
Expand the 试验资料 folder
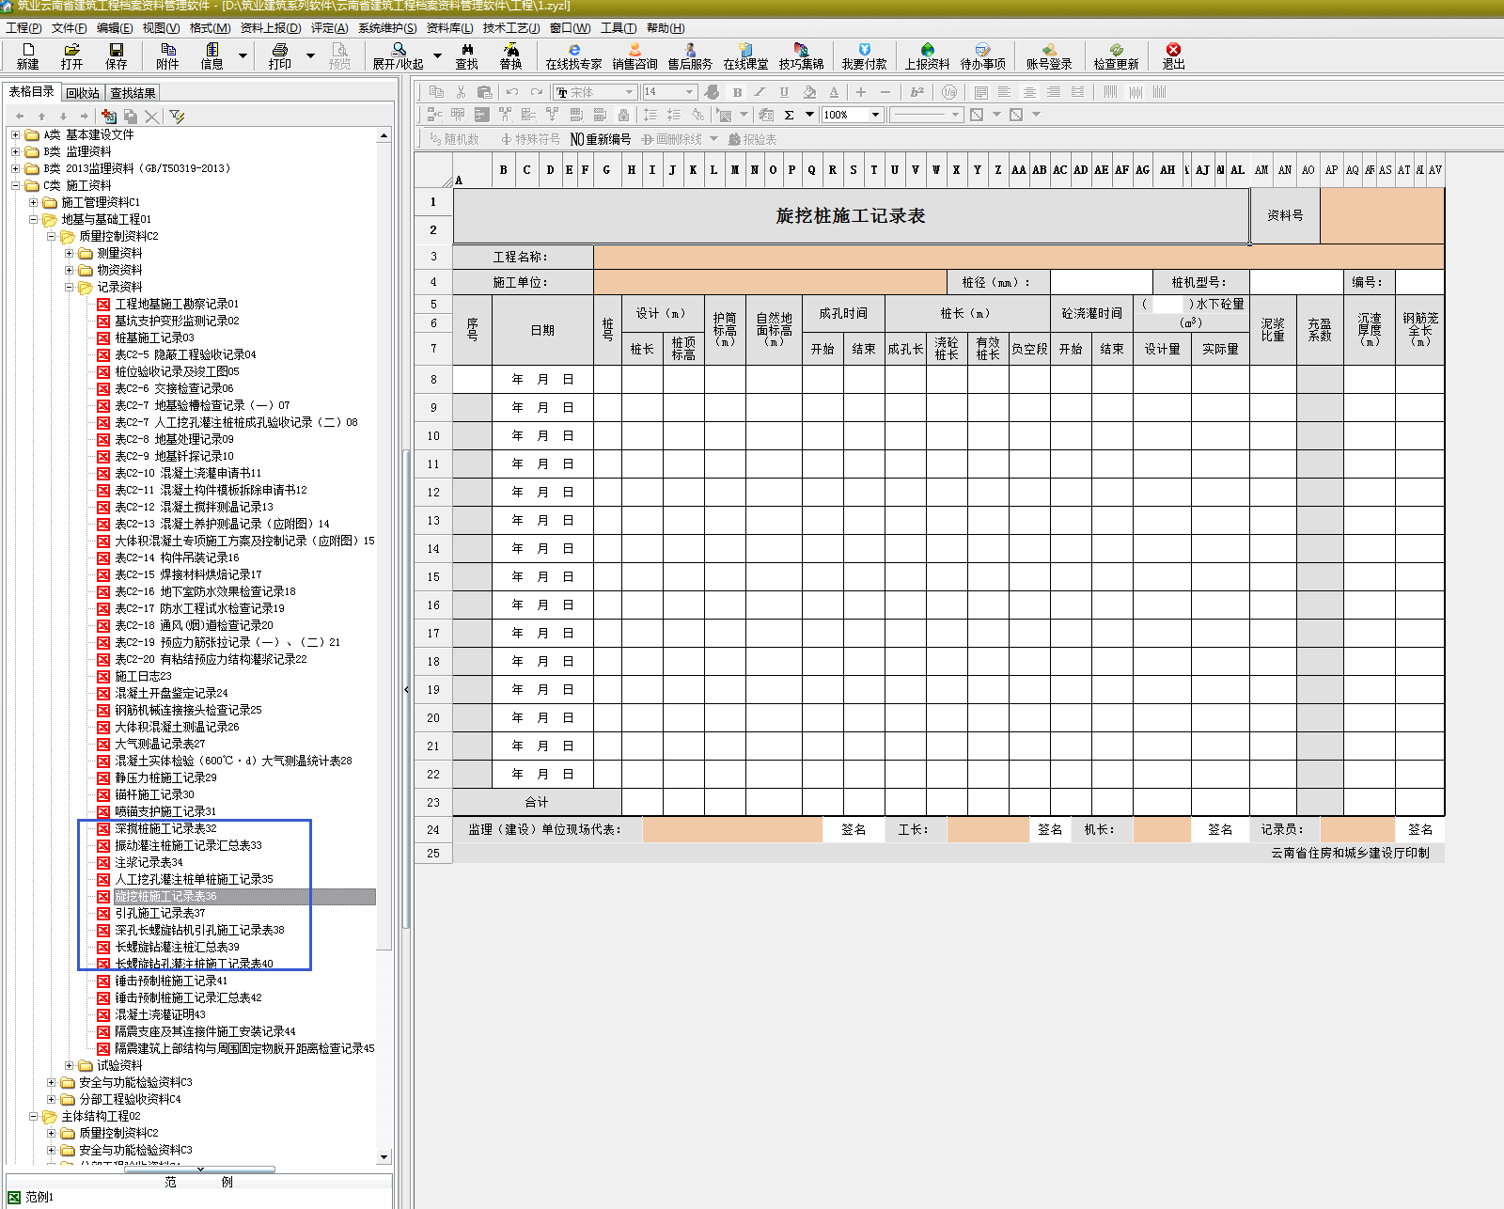coord(69,1065)
